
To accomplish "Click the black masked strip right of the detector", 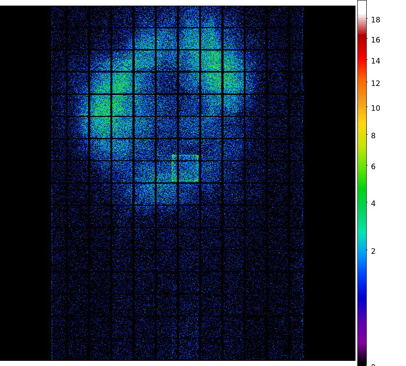I will tap(329, 187).
